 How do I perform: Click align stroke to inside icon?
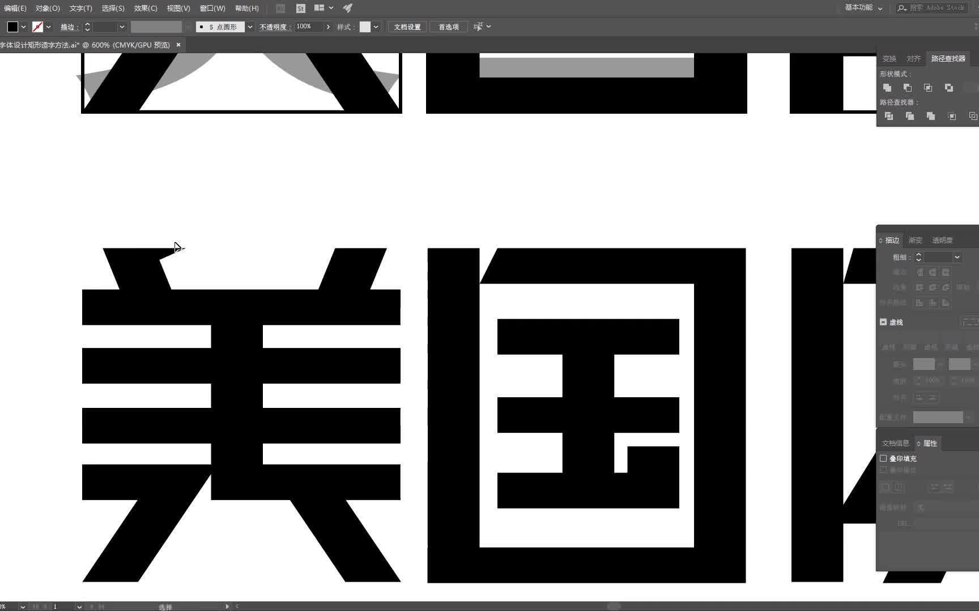[x=933, y=303]
